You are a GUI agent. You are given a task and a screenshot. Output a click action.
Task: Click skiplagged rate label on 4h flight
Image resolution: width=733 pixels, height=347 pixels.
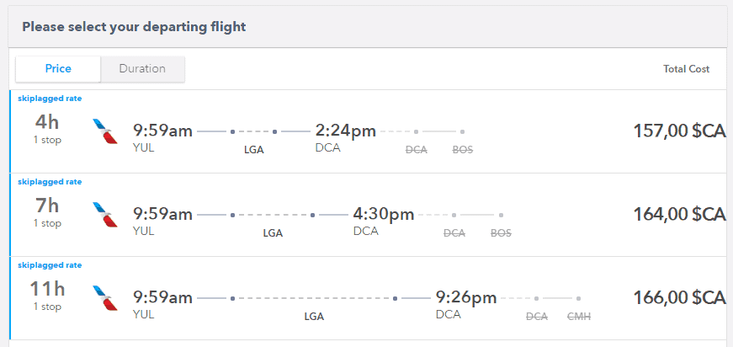coord(50,99)
